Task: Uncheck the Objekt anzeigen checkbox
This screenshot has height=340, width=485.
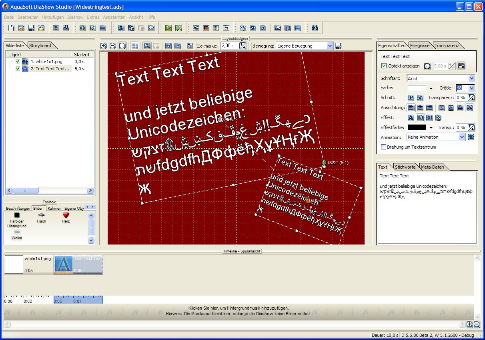Action: click(x=384, y=66)
